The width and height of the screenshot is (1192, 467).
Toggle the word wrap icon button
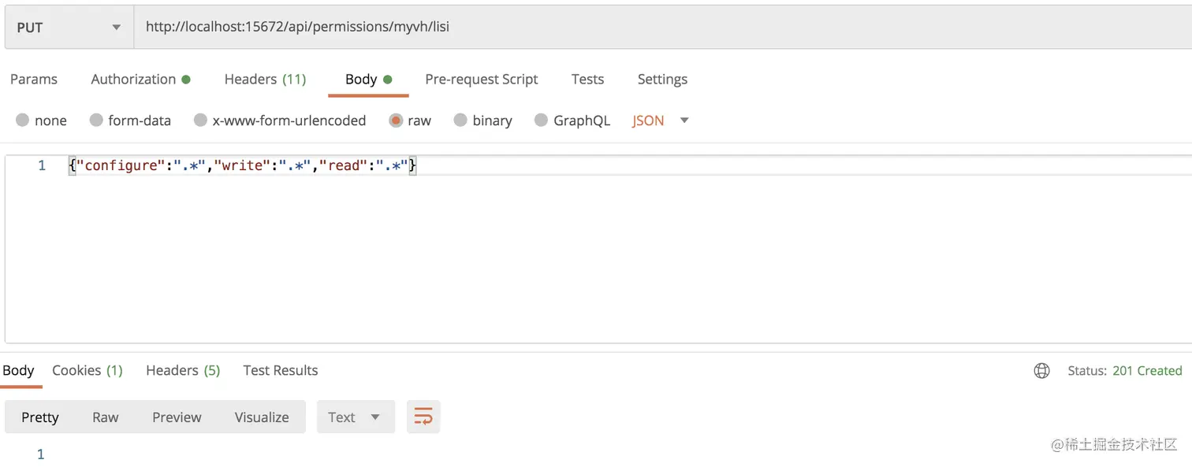pyautogui.click(x=423, y=417)
